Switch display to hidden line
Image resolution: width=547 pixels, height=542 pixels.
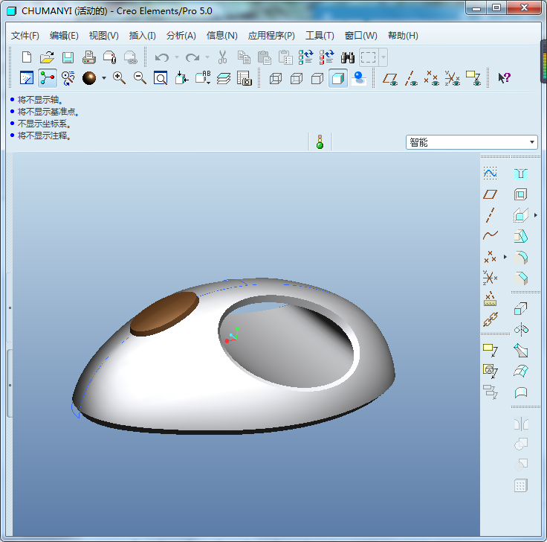click(297, 78)
